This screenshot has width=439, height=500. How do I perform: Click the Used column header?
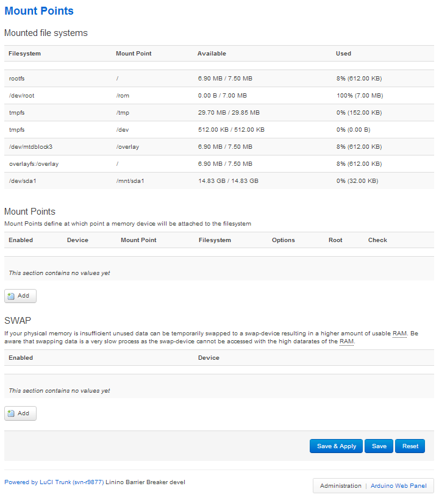coord(343,54)
